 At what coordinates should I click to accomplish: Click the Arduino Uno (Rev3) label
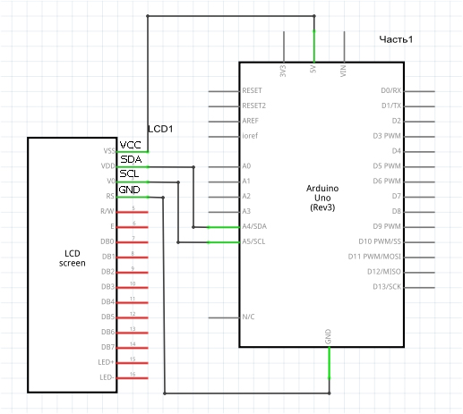(322, 198)
